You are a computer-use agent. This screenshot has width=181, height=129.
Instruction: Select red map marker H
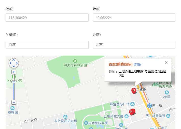(x=132, y=112)
